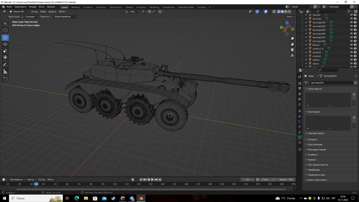Select the Rotate tool
Viewport: 359px width, 202px height.
click(5, 44)
